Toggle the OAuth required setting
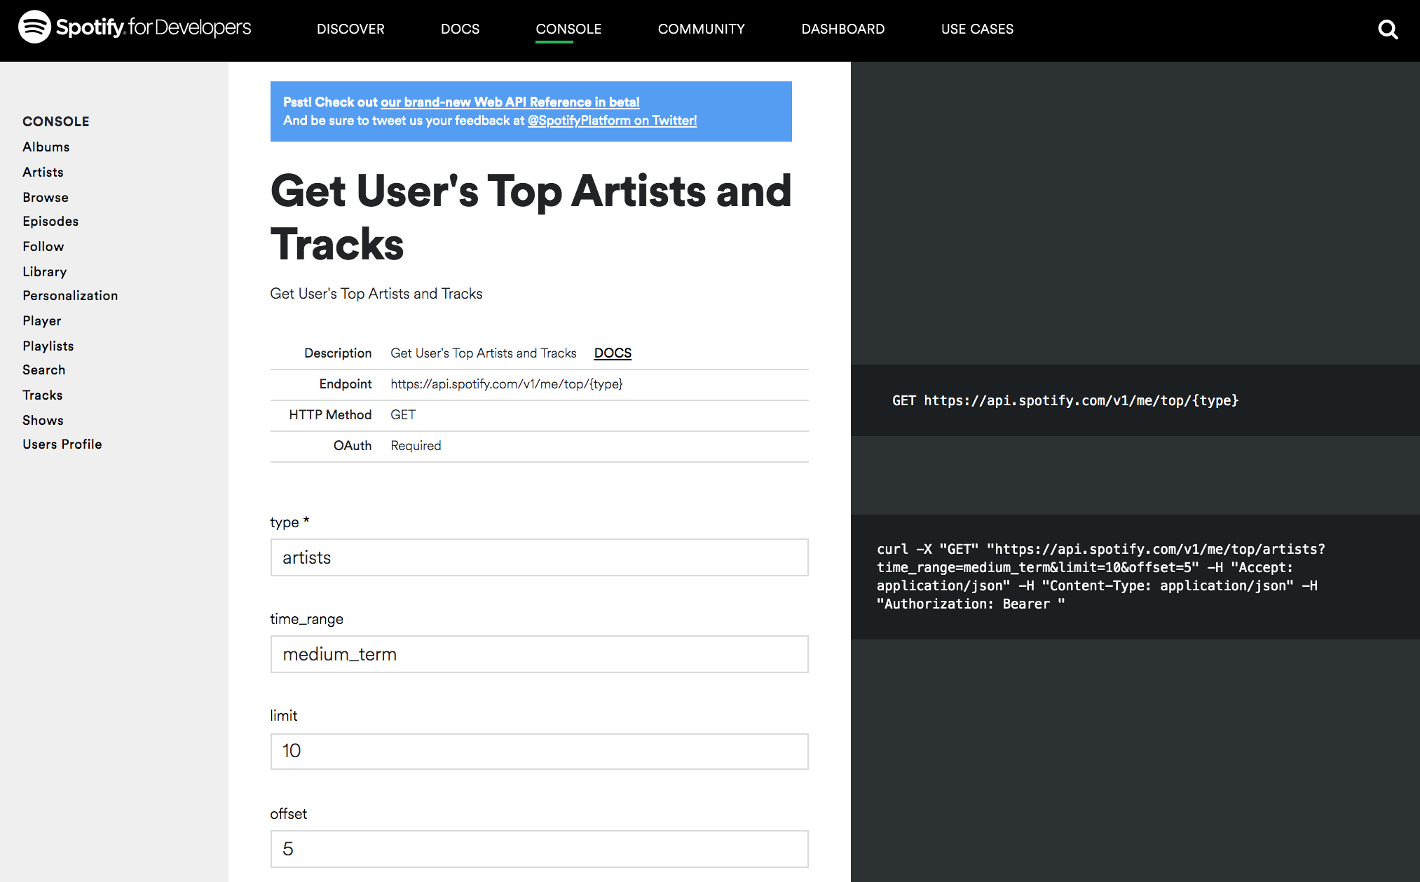This screenshot has width=1420, height=882. pos(414,445)
